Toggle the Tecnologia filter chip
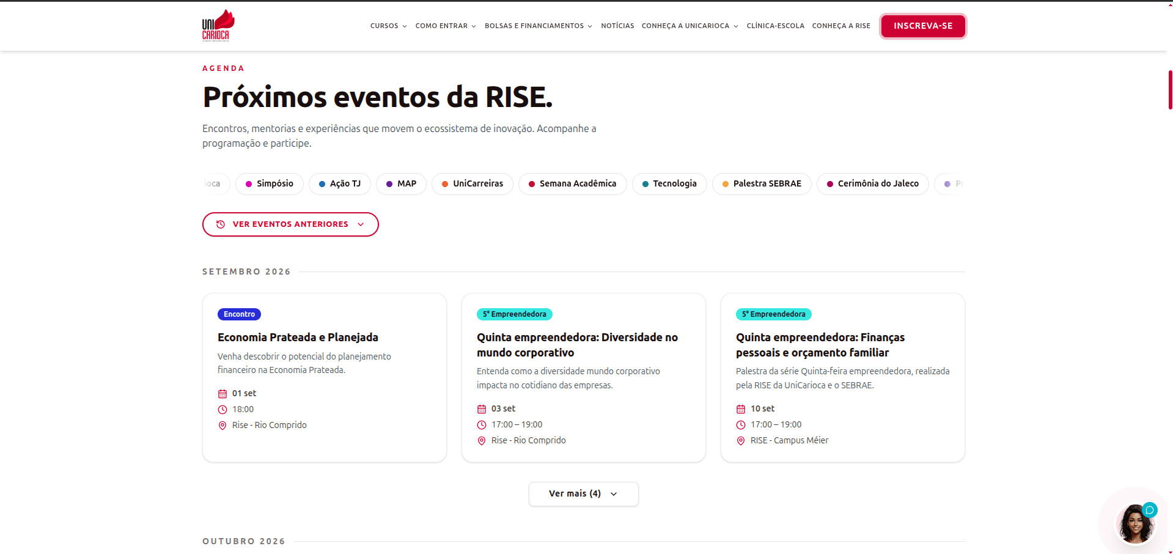The height and width of the screenshot is (554, 1173). 669,183
